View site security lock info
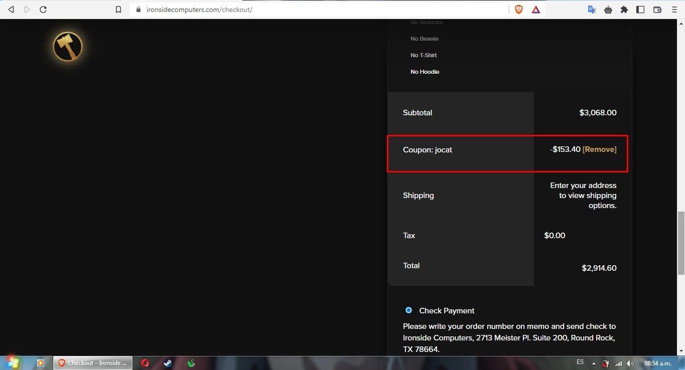 point(139,10)
